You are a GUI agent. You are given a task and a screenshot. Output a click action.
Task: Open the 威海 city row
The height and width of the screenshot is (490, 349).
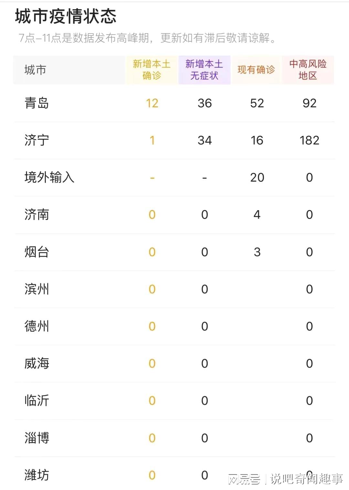(x=37, y=363)
